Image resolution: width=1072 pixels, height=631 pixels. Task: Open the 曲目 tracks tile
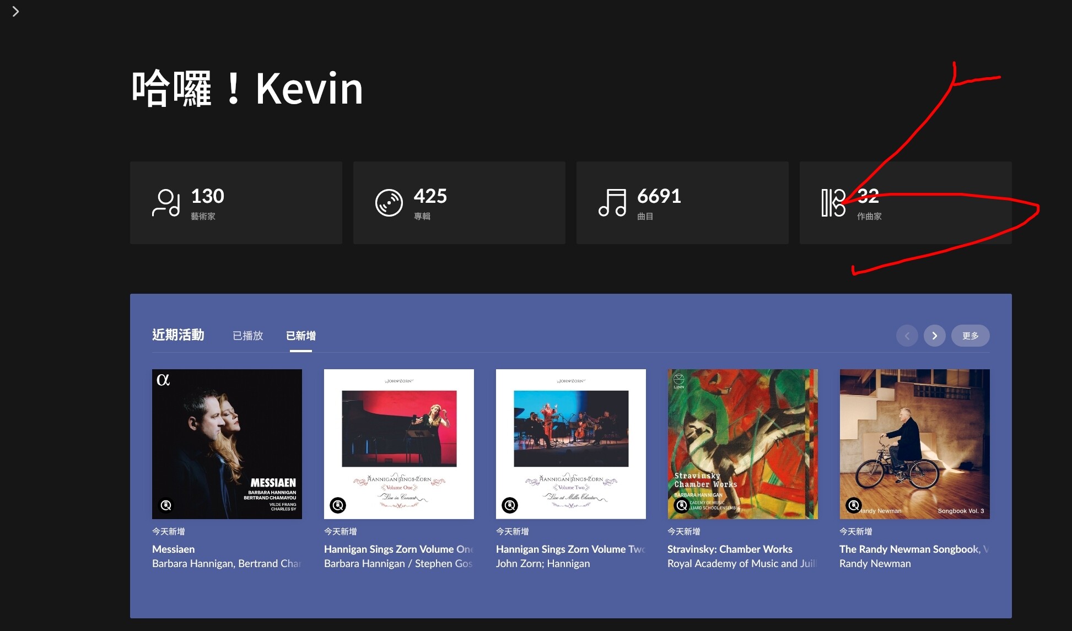682,203
